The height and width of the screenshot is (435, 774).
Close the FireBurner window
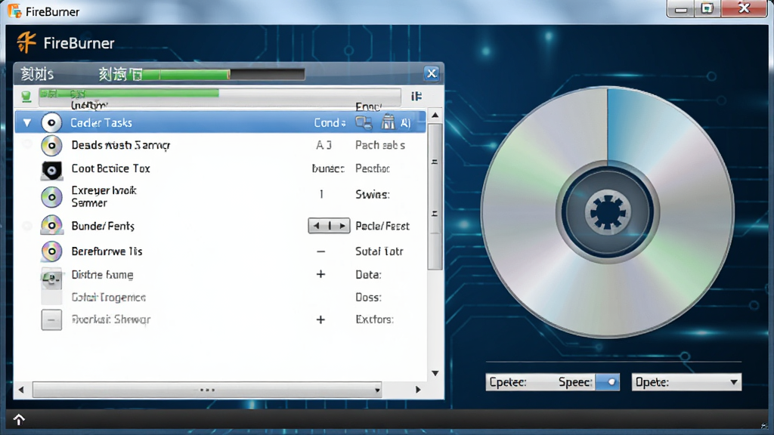click(x=744, y=8)
